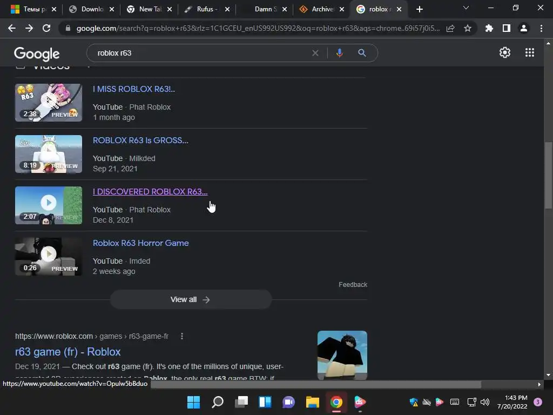Play the 2:38 video thumbnail preview
The height and width of the screenshot is (415, 553).
coord(49,103)
